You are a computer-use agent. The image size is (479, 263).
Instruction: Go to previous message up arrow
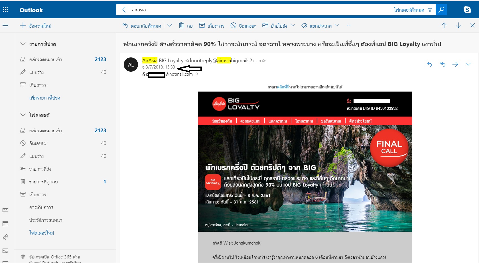[x=444, y=25]
